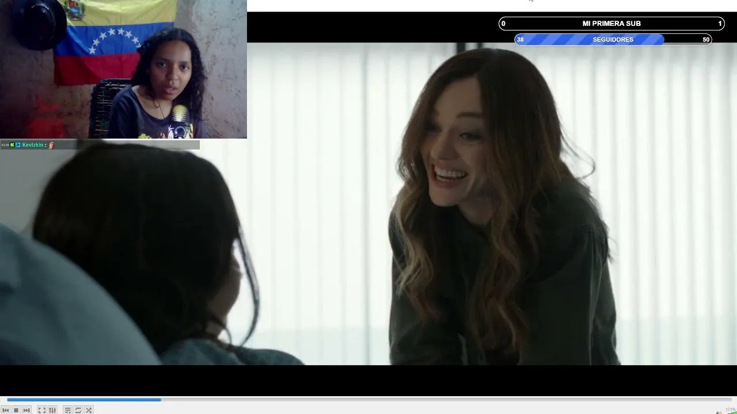The width and height of the screenshot is (737, 414).
Task: Click the follower goal target 50
Action: click(706, 40)
